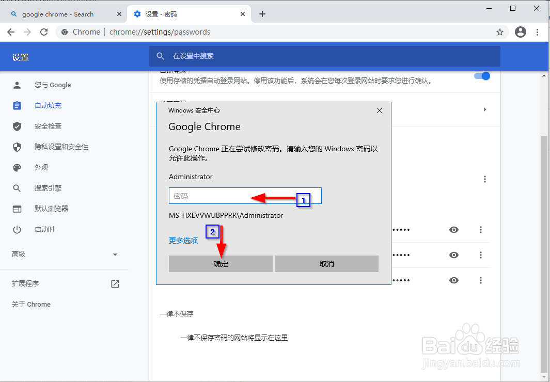The image size is (550, 382).
Task: Open a new tab with plus button
Action: pyautogui.click(x=262, y=14)
